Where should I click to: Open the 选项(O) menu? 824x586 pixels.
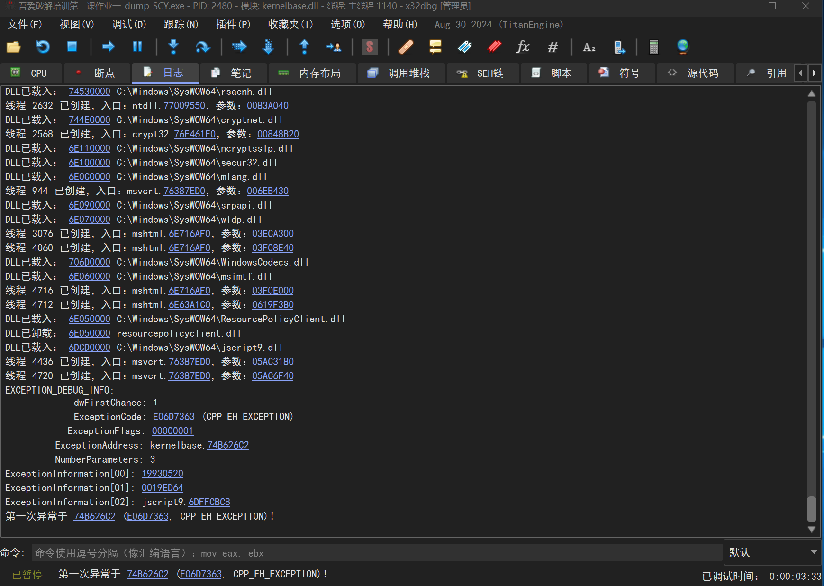348,25
